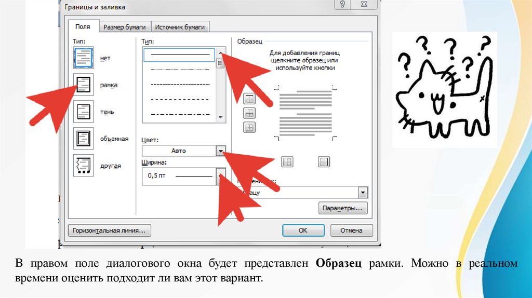Click the line style list scrollbar thumb

pyautogui.click(x=220, y=64)
